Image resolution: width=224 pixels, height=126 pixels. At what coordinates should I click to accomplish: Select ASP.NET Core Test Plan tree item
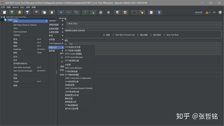click(x=16, y=17)
